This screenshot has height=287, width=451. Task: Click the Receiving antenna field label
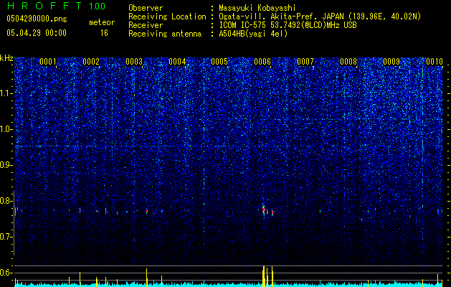165,34
